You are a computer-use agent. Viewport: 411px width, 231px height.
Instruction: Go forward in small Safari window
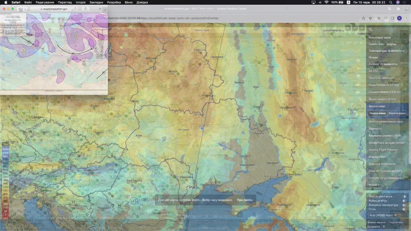pyautogui.click(x=25, y=9)
